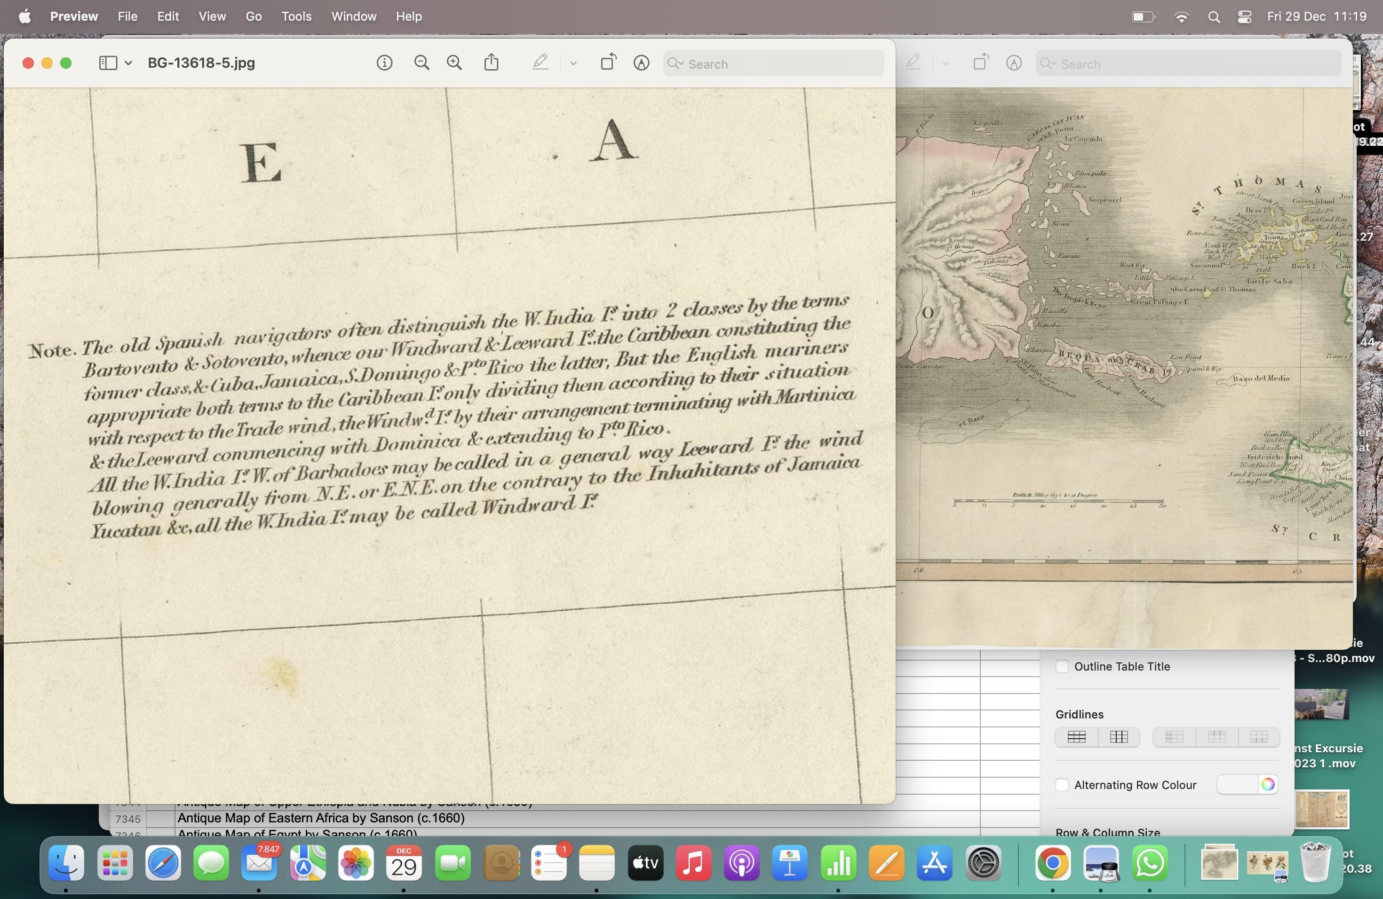
Task: Toggle horizontal body gridlines in Numbers
Action: (1077, 737)
